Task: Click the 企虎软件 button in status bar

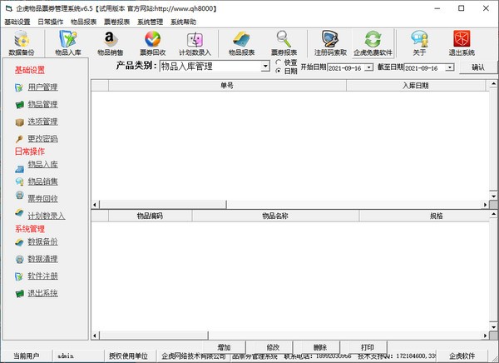Action: tap(462, 356)
